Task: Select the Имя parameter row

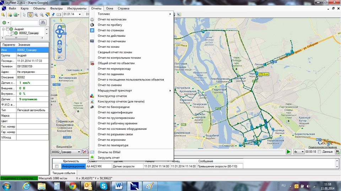Action: 25,50
